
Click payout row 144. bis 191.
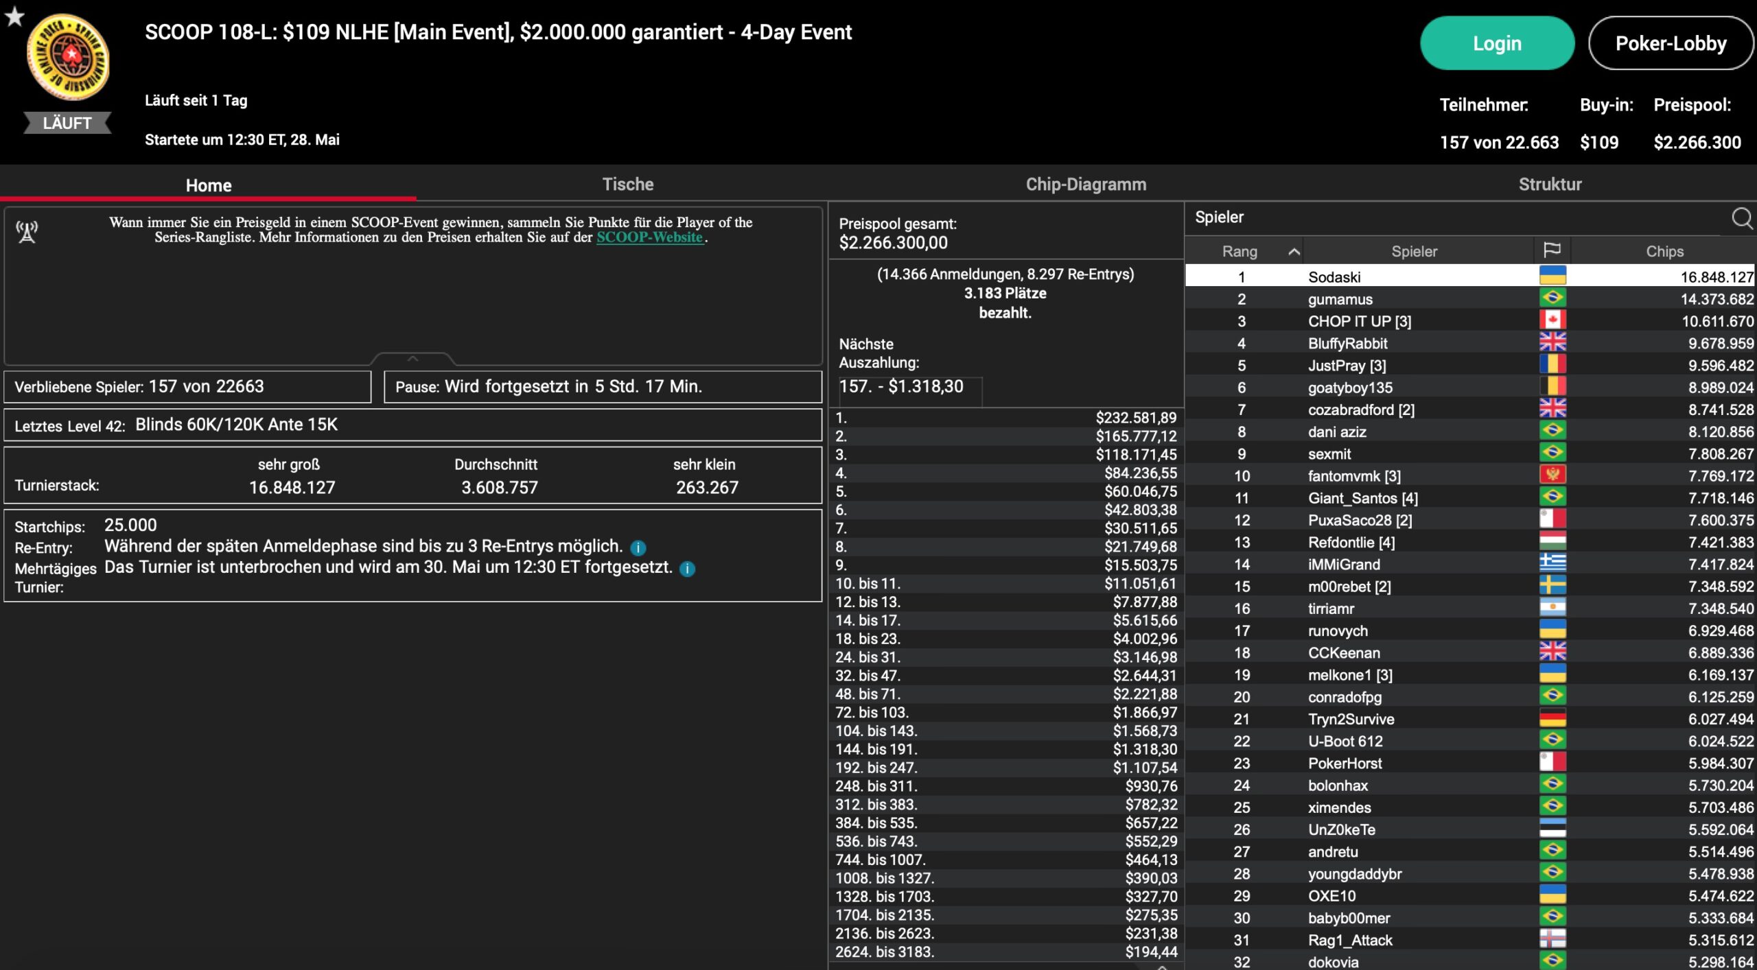click(x=1006, y=749)
